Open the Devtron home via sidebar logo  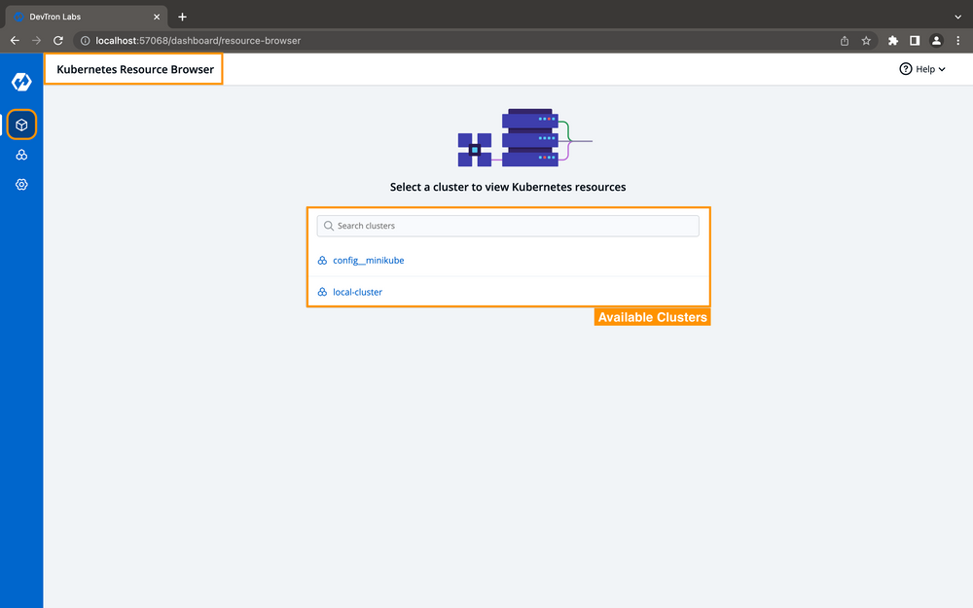[21, 82]
